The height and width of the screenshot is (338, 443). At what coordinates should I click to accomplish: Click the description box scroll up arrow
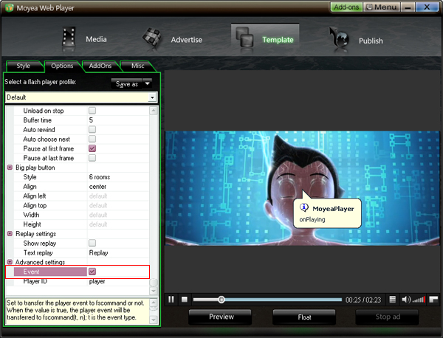tap(154, 303)
